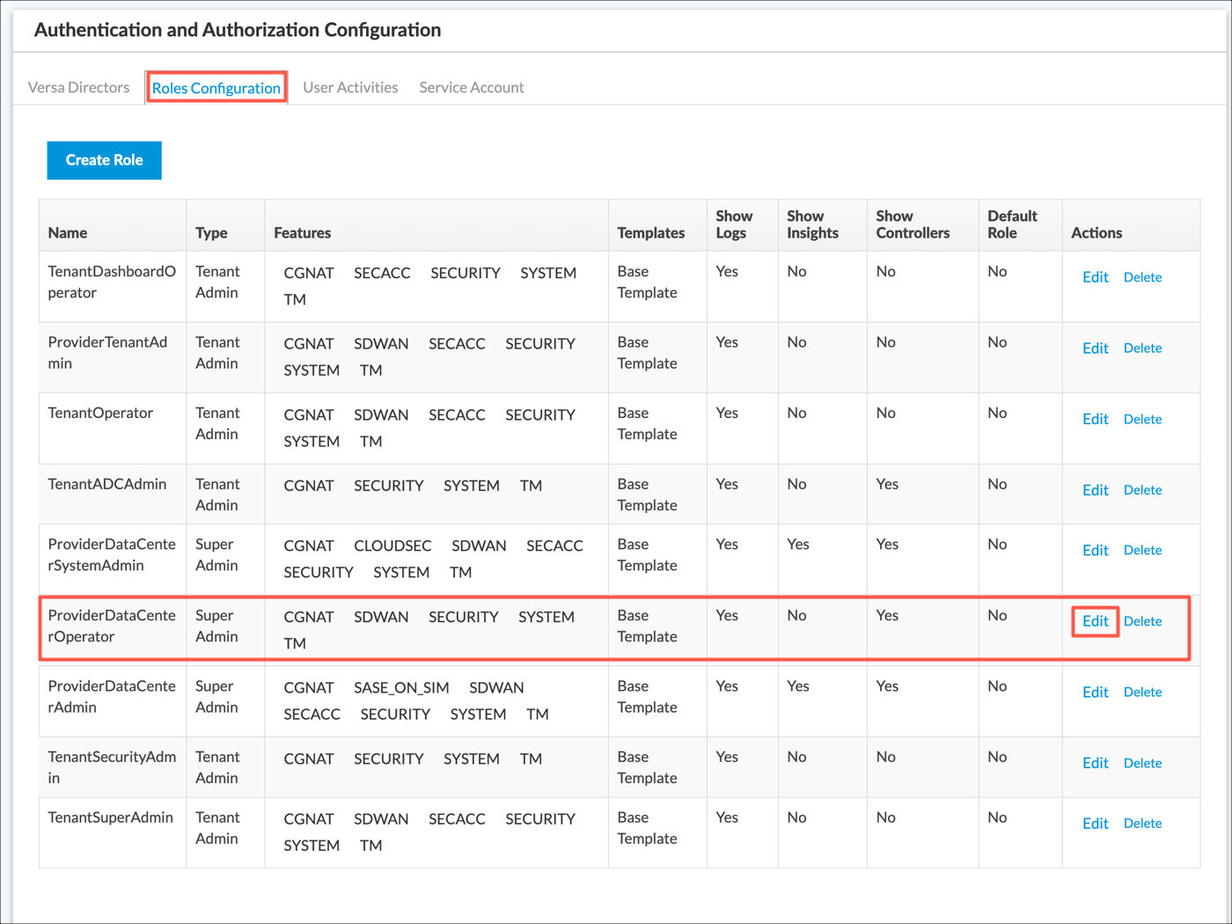1232x924 pixels.
Task: Click the Create Role button
Action: (x=104, y=160)
